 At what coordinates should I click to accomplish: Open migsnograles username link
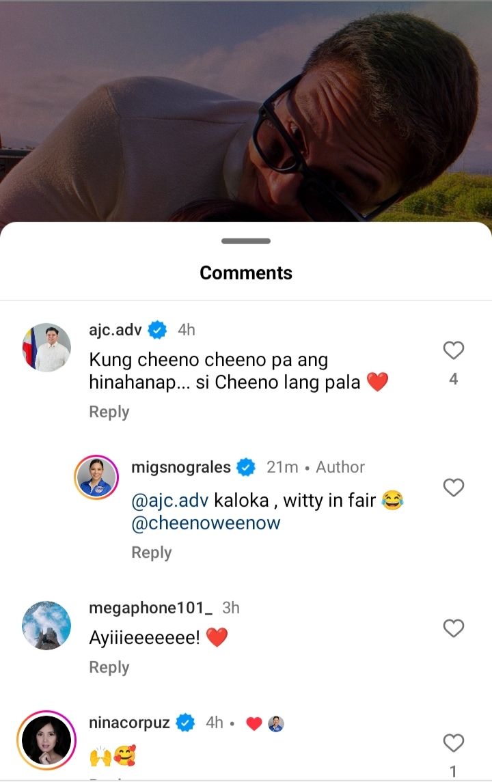[181, 467]
